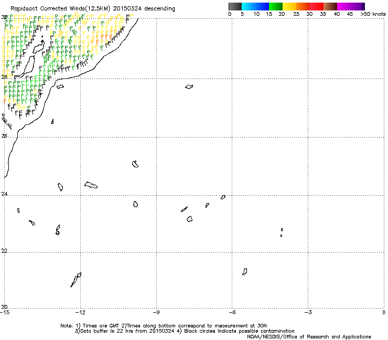
Task: Click the '10' legend tick label
Action: coord(256,14)
